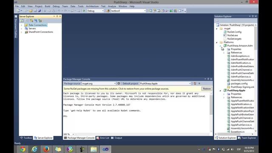Click the Save toolbar icon

click(x=35, y=11)
